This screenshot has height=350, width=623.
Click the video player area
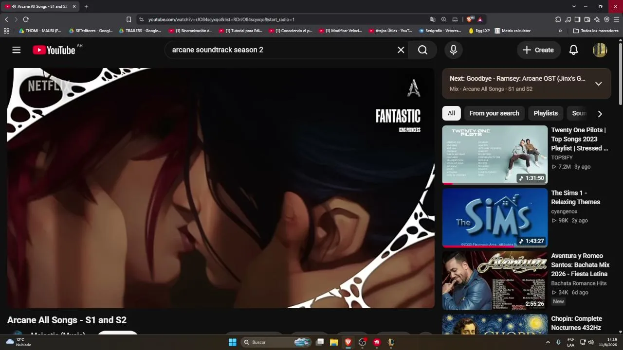click(x=220, y=188)
